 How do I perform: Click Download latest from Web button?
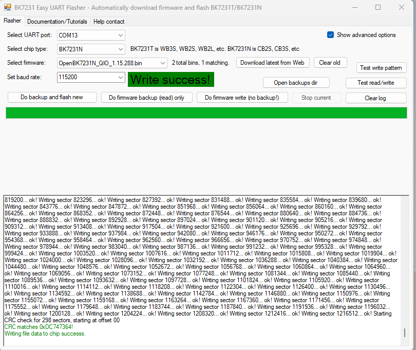(273, 63)
